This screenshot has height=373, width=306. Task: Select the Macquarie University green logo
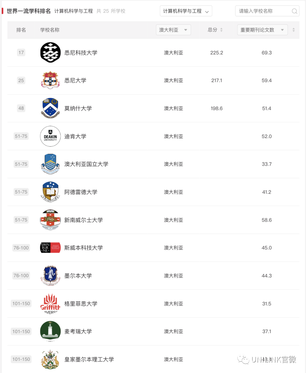(50, 331)
